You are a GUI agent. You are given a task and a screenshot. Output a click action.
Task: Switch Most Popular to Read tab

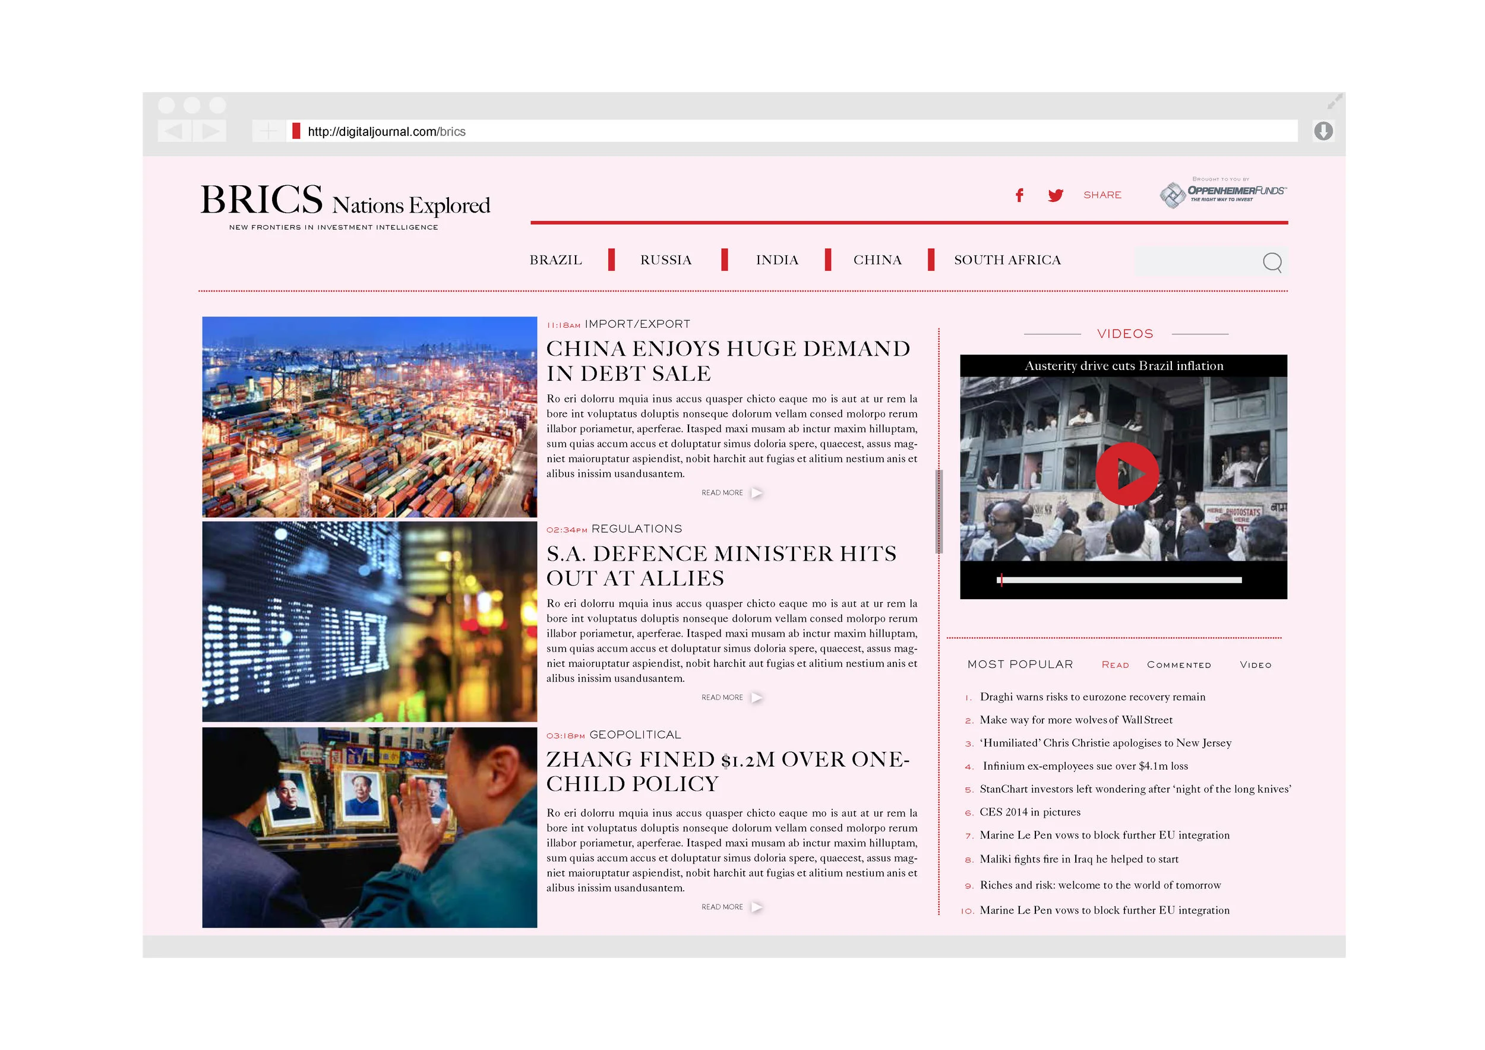[1115, 665]
